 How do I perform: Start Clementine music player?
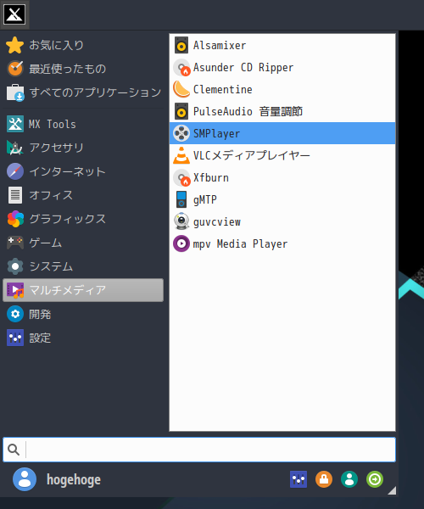click(282, 89)
